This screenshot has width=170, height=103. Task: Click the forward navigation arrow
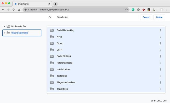pos(8,10)
